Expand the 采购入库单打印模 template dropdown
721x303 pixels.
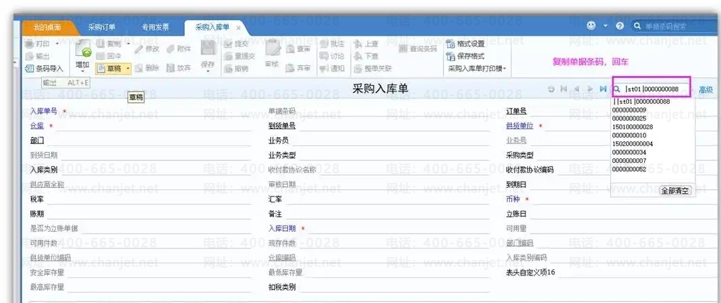(504, 69)
